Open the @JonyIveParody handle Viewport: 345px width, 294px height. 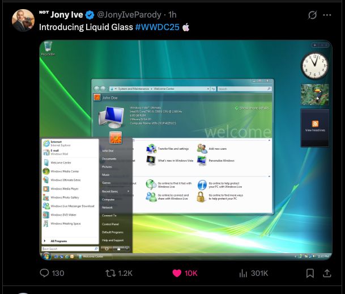(x=129, y=15)
